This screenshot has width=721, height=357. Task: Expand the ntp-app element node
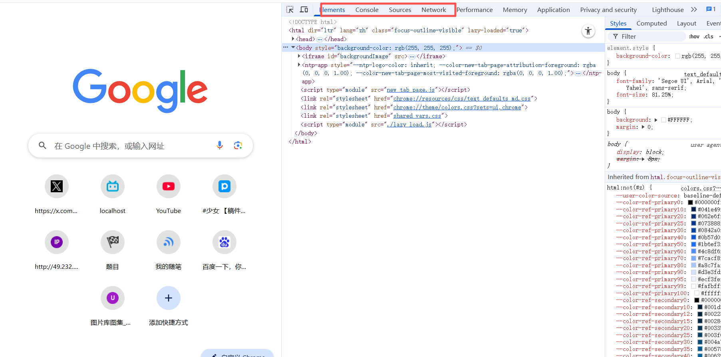pyautogui.click(x=299, y=65)
